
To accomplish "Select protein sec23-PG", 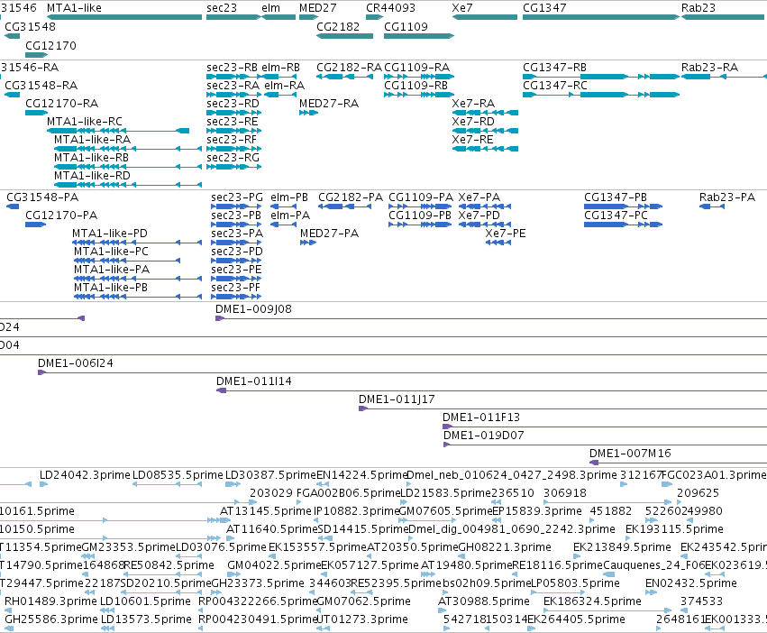I will (236, 206).
